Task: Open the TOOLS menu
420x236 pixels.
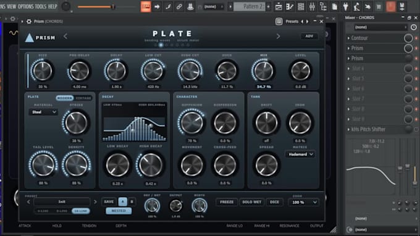Action: pos(41,6)
